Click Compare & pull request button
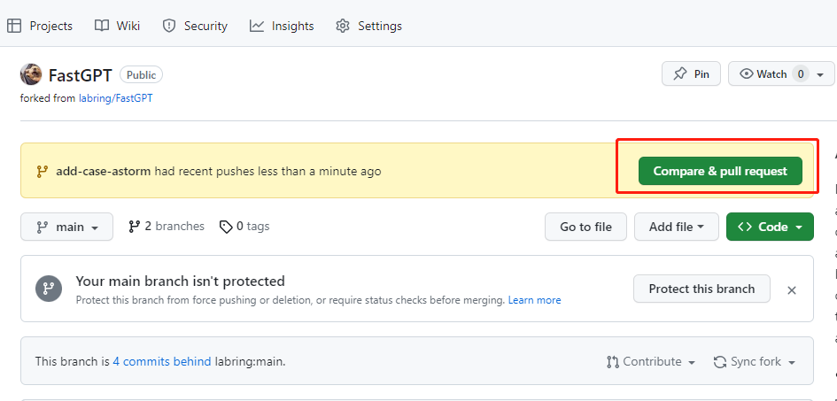Screen dimensions: 837x401 [720, 171]
